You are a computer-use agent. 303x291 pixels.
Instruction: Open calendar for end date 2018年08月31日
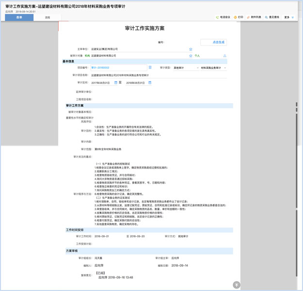click(150, 83)
